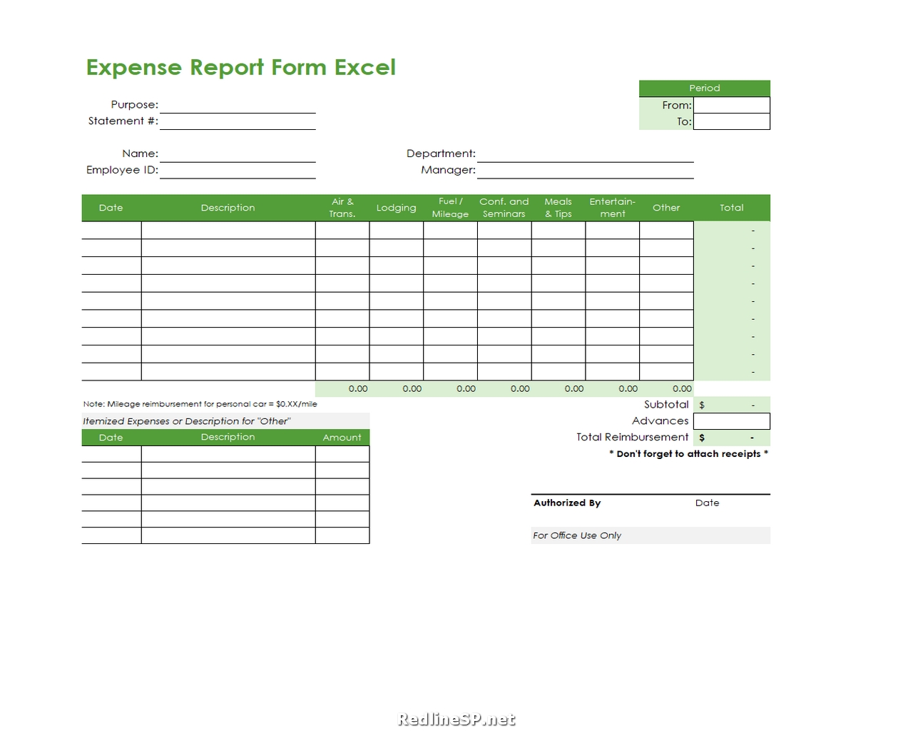Select first row Lodging cell
This screenshot has height=731, width=913.
397,230
